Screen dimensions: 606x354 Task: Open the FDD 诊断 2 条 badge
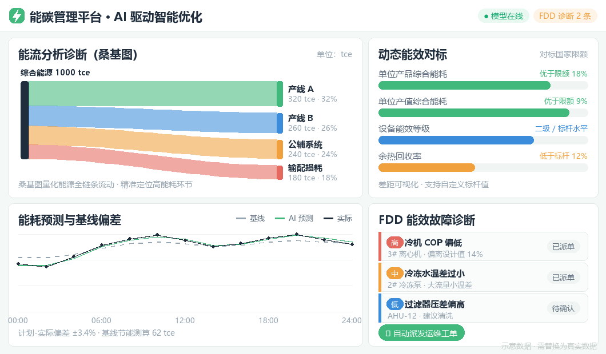[x=565, y=16]
